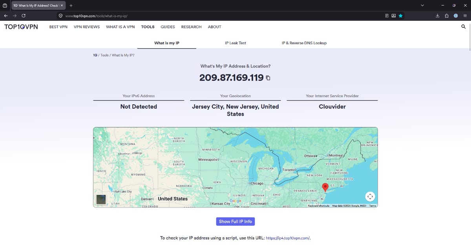Open the GUIDES menu
Viewport: 471px width, 247px height.
[x=168, y=27]
